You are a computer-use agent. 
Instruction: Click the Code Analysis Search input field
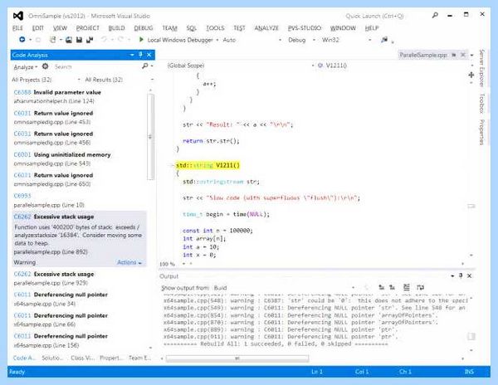[x=97, y=66]
